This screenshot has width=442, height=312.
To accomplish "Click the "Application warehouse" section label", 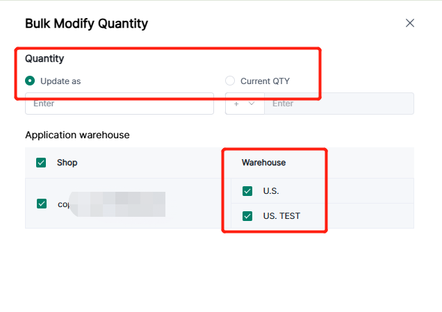I will (77, 135).
